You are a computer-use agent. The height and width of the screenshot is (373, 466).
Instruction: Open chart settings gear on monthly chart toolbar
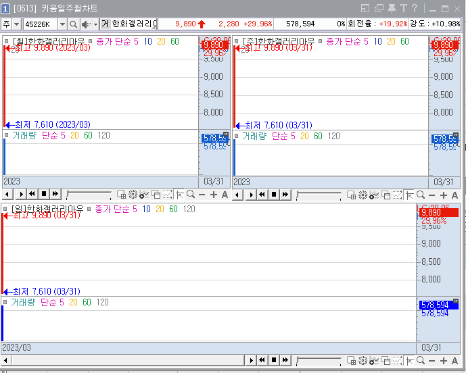(133, 195)
